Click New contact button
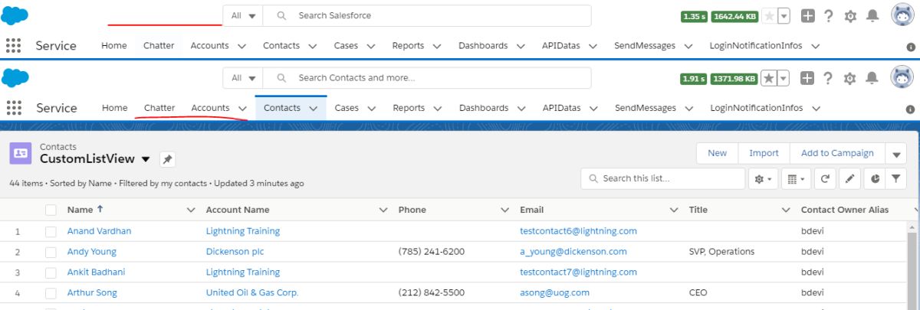 [717, 153]
